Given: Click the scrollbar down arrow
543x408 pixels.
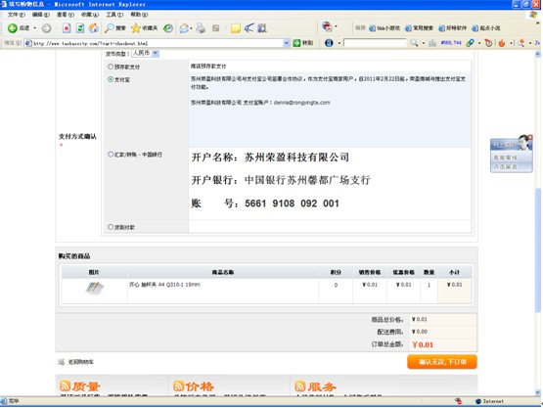Looking at the screenshot, I should [538, 392].
